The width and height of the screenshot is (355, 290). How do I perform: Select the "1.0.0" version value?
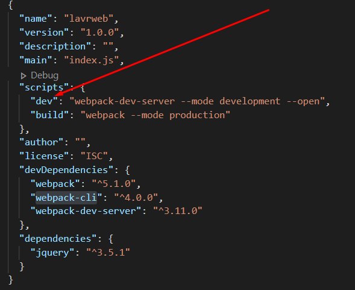click(99, 33)
